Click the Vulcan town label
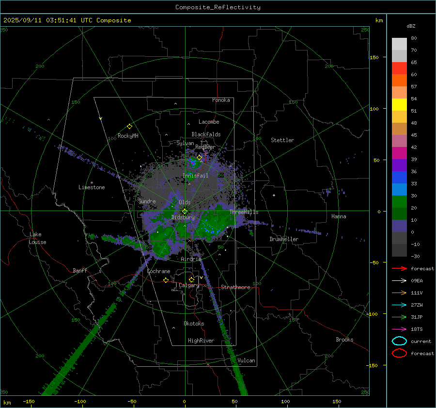This screenshot has height=408, width=436. click(246, 360)
